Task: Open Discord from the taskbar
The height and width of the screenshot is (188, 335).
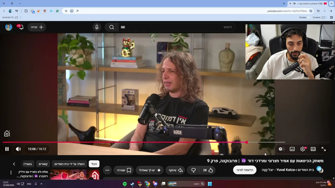Action: [x=155, y=184]
